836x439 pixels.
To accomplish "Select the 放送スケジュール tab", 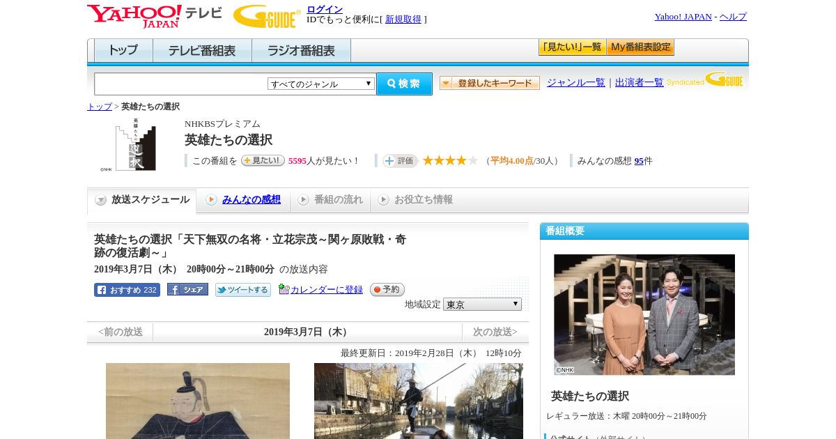I will coord(141,200).
